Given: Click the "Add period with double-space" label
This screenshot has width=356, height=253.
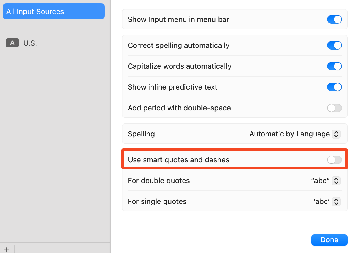Looking at the screenshot, I should (179, 108).
